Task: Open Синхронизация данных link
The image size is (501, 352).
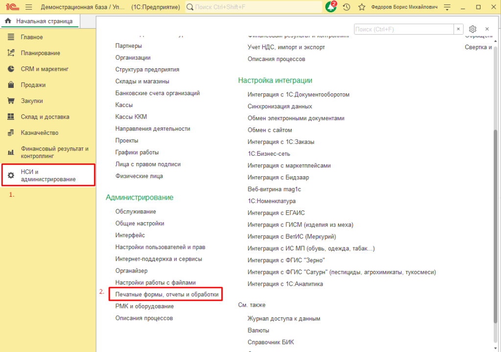Action: 280,106
